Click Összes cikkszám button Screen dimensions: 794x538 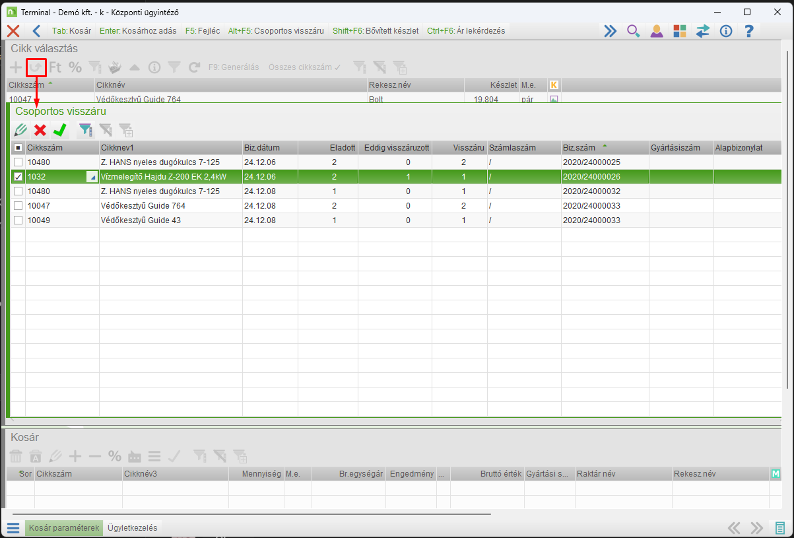point(305,67)
